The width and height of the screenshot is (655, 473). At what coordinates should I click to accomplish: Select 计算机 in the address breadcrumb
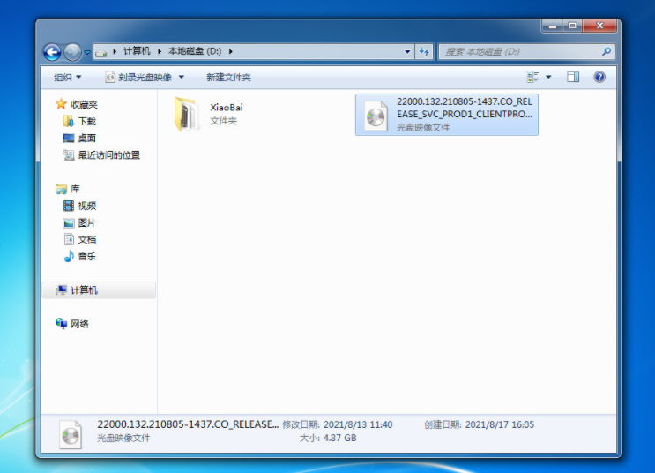[137, 51]
